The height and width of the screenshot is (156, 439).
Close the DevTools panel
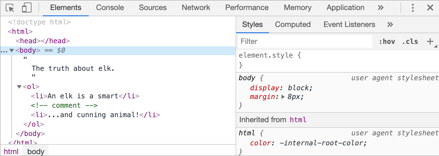tap(430, 8)
